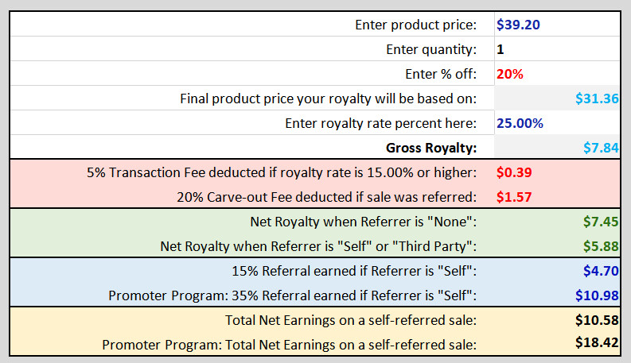Click the 20% Carve-out Fee label text
The image size is (631, 363).
click(x=327, y=197)
